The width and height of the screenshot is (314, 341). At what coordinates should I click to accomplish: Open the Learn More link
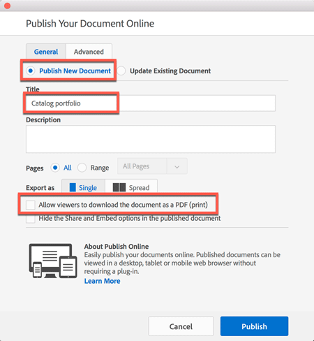tap(102, 281)
